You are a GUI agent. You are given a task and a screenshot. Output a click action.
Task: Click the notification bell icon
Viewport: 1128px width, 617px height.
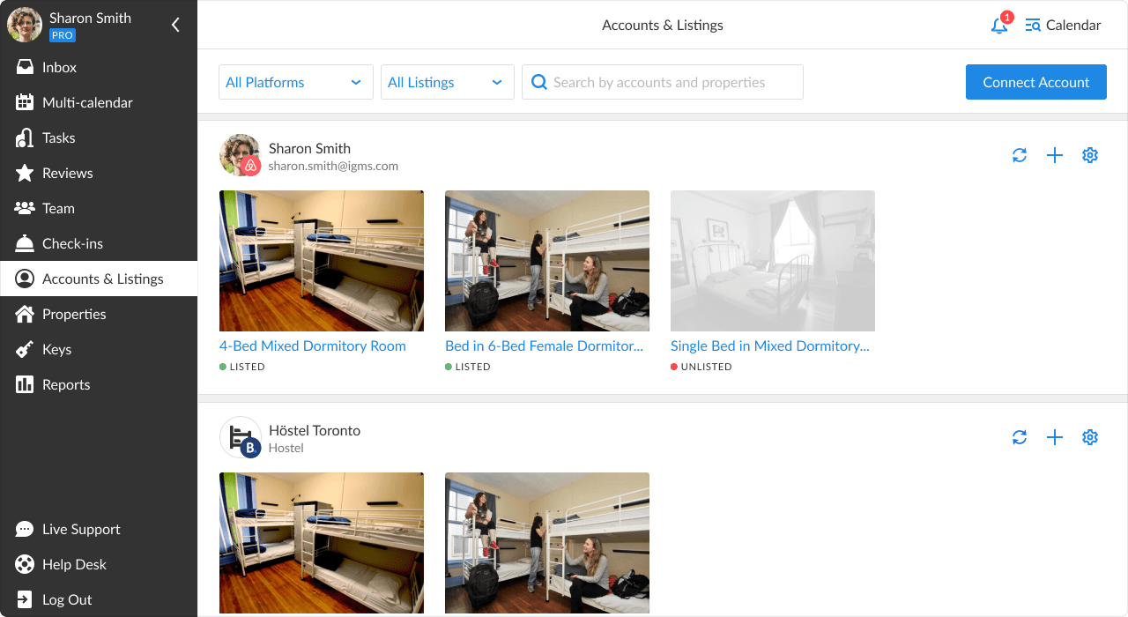point(999,26)
